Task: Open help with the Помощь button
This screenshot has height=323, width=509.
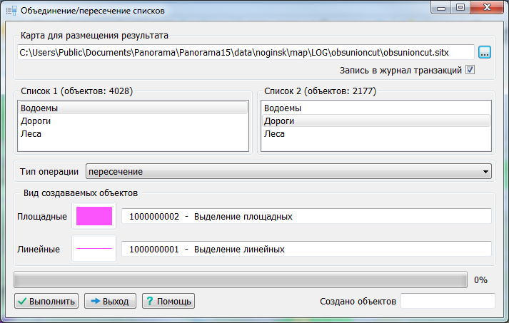Action: 168,301
